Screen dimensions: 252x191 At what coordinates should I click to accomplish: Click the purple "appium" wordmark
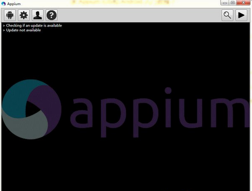tap(160, 113)
